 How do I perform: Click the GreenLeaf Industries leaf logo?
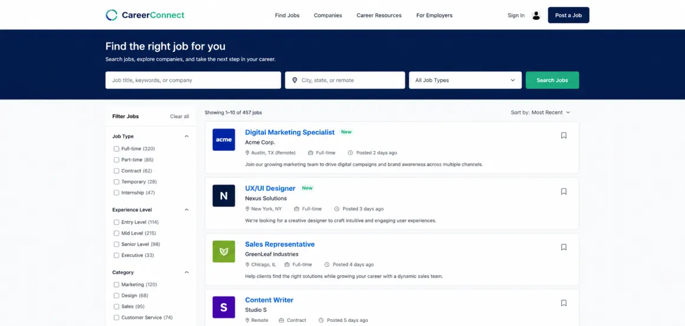click(224, 252)
